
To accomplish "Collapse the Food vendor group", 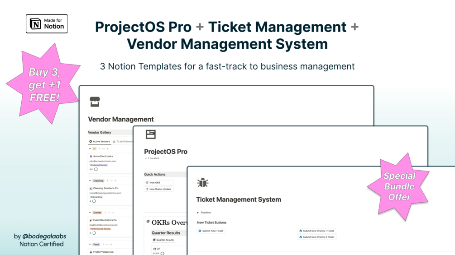I will tap(90, 244).
